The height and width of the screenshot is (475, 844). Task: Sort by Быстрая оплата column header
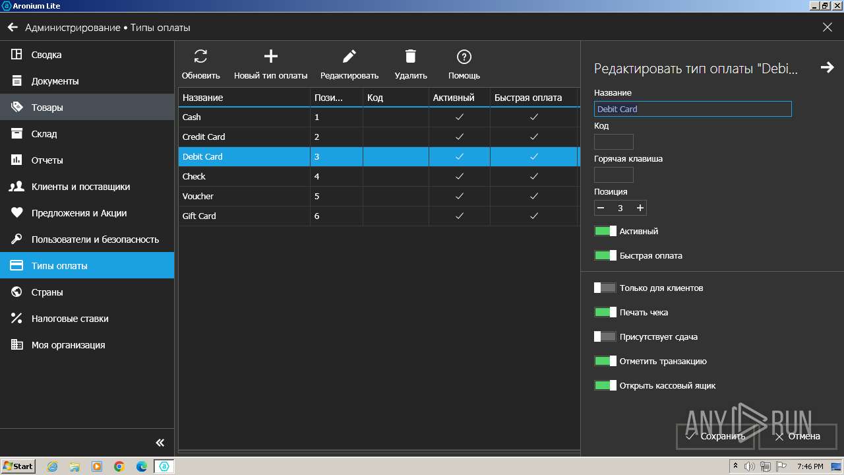pos(534,98)
